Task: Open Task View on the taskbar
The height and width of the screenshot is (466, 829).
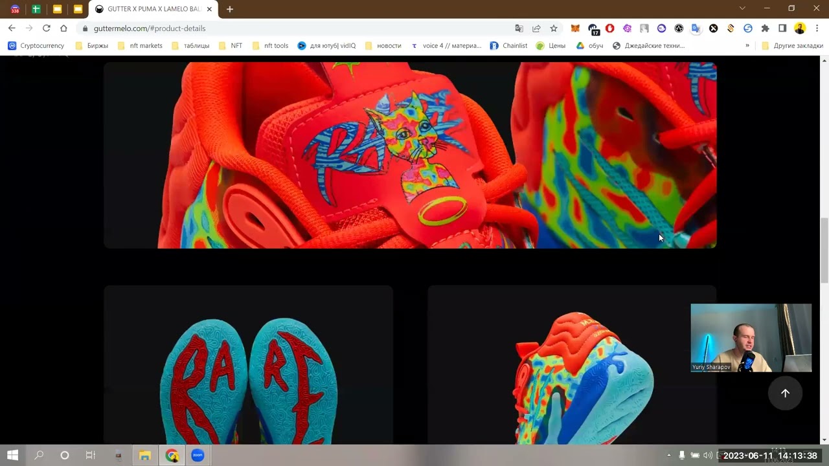Action: click(91, 456)
